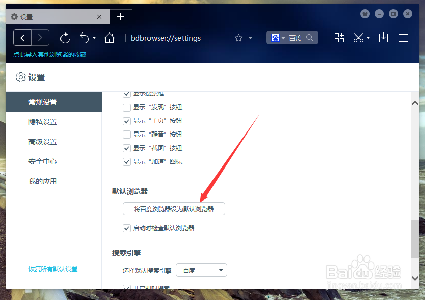Click the scissors screenshot icon
The width and height of the screenshot is (425, 300).
[x=358, y=38]
